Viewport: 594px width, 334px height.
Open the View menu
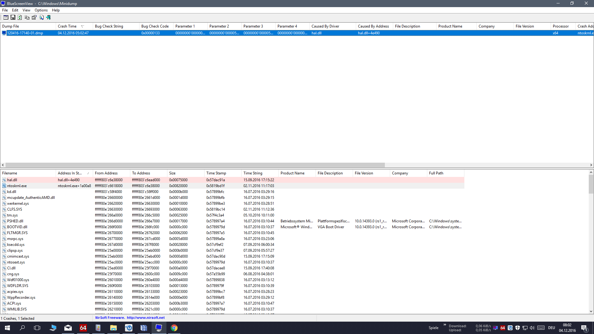pos(26,10)
